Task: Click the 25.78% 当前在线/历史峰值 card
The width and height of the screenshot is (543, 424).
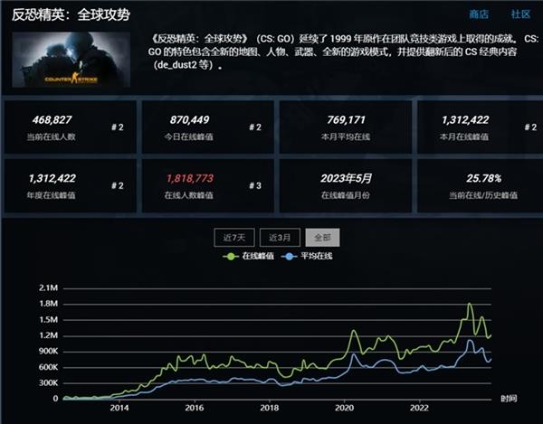Action: click(x=479, y=185)
